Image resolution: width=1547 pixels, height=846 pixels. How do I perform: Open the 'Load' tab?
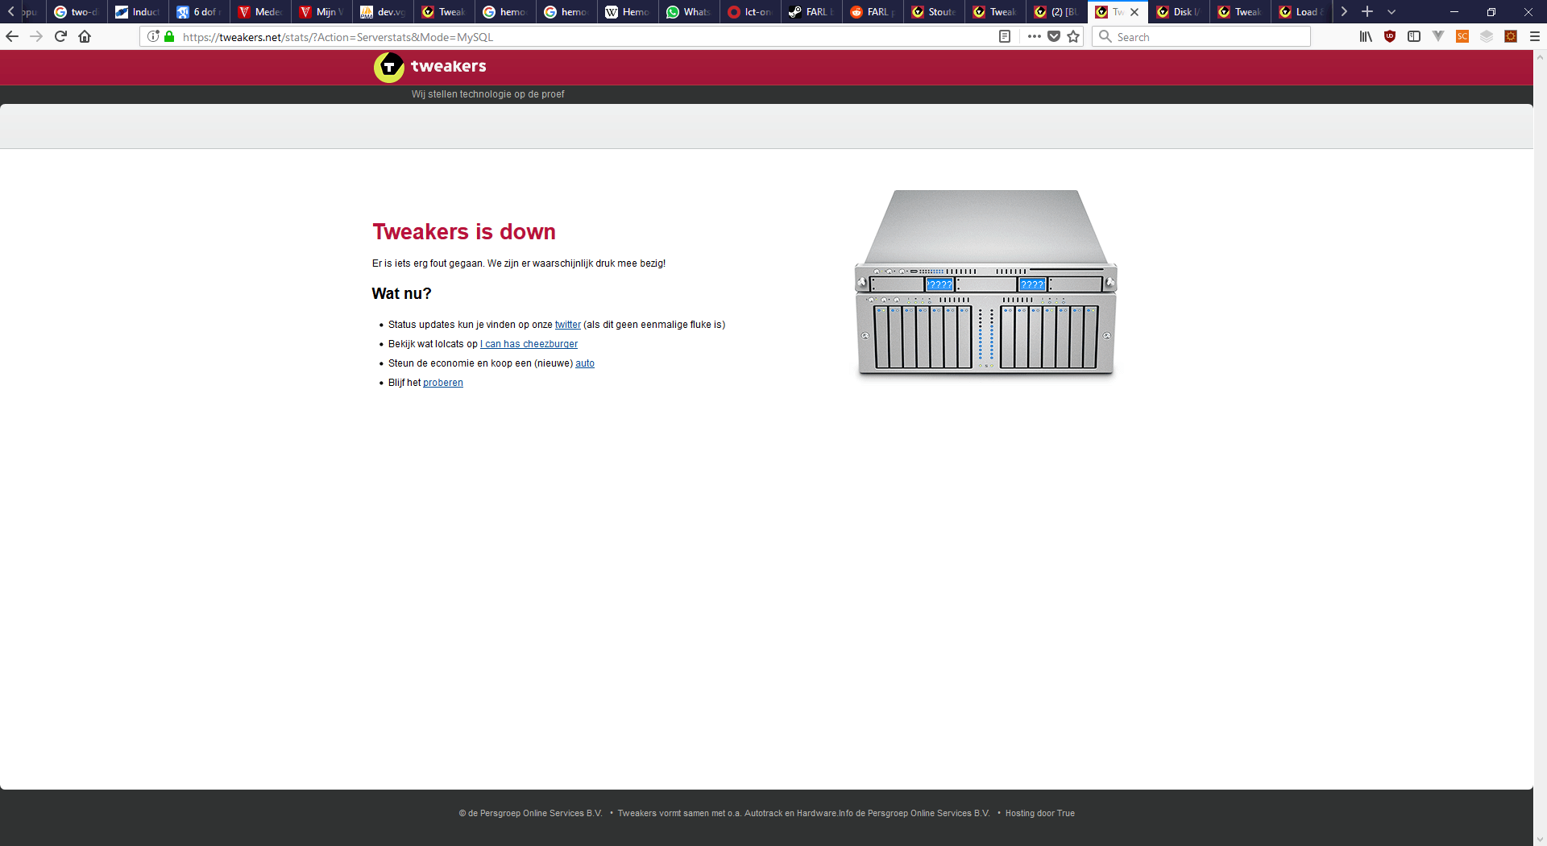pyautogui.click(x=1301, y=12)
